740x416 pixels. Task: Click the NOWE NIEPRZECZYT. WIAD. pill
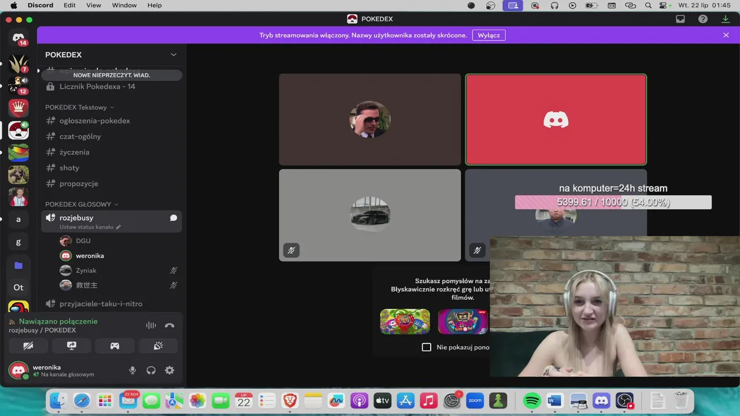point(112,75)
